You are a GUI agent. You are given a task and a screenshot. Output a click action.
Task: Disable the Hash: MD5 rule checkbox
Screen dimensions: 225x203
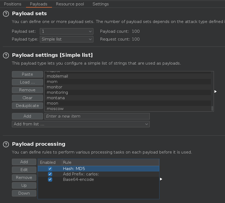pos(50,169)
